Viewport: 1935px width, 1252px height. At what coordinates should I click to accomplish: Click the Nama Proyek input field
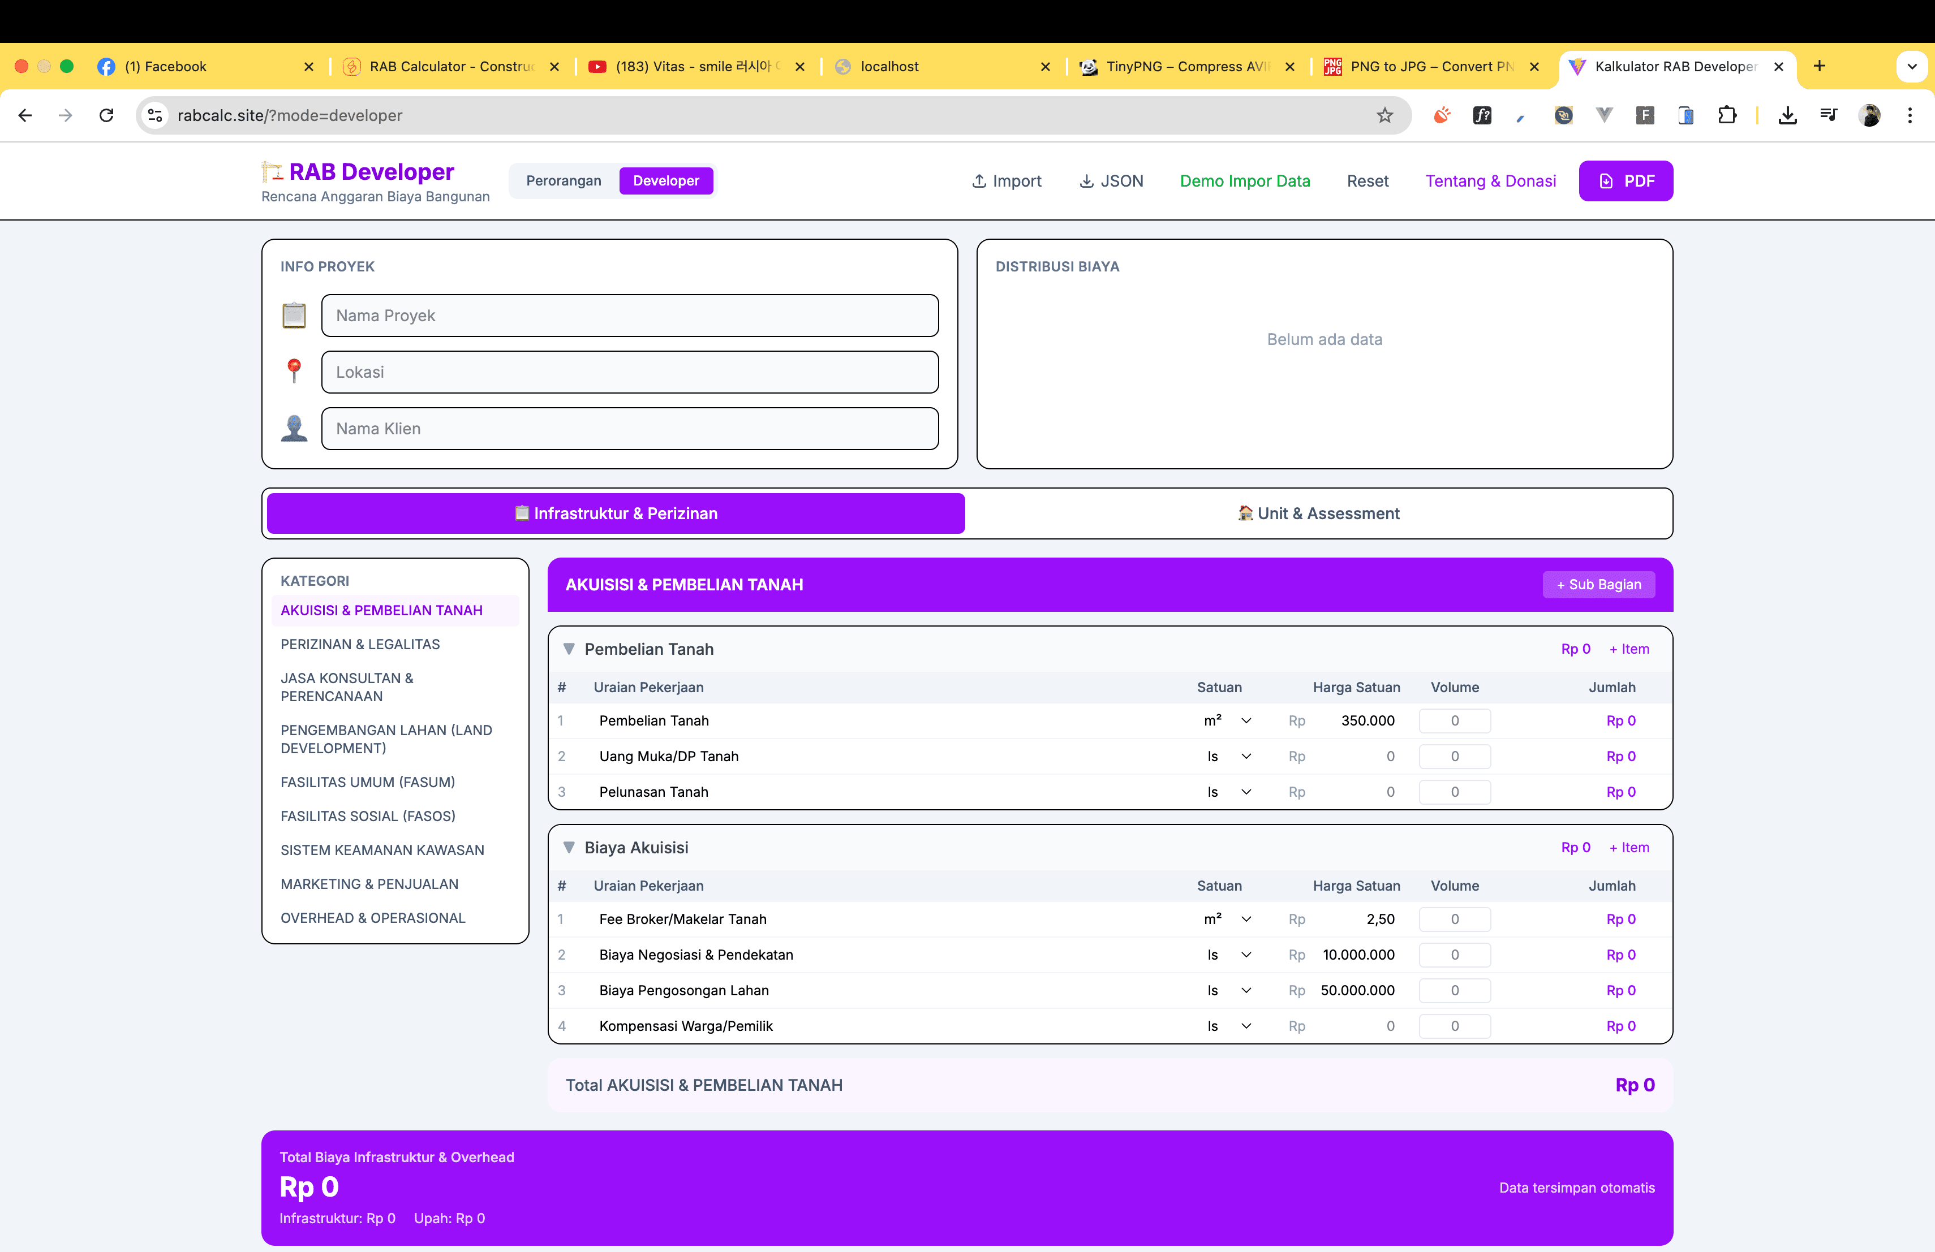click(629, 316)
